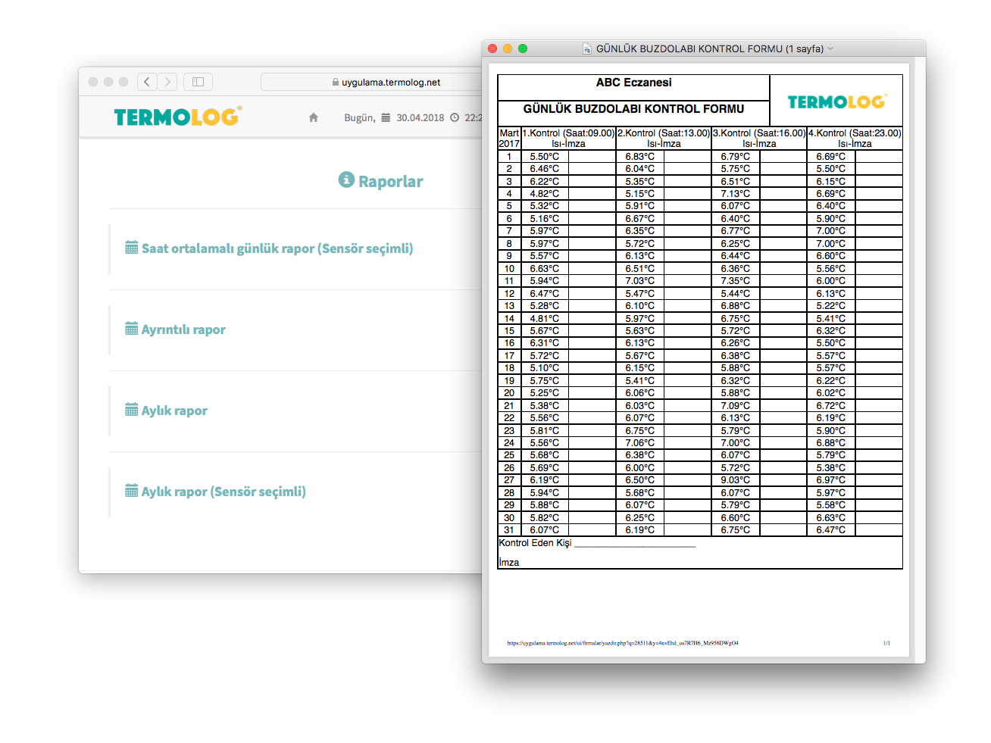
Task: Click the 7.09°C reading on day 21
Action: coord(736,406)
